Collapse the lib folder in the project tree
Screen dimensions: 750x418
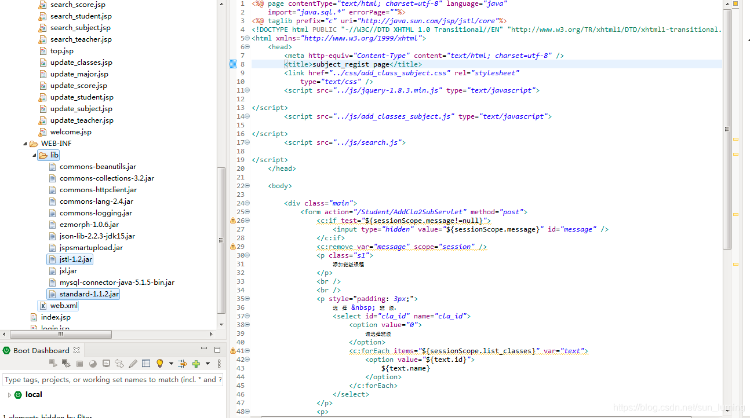point(35,155)
